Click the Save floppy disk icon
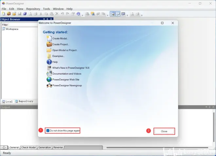 [20, 14]
